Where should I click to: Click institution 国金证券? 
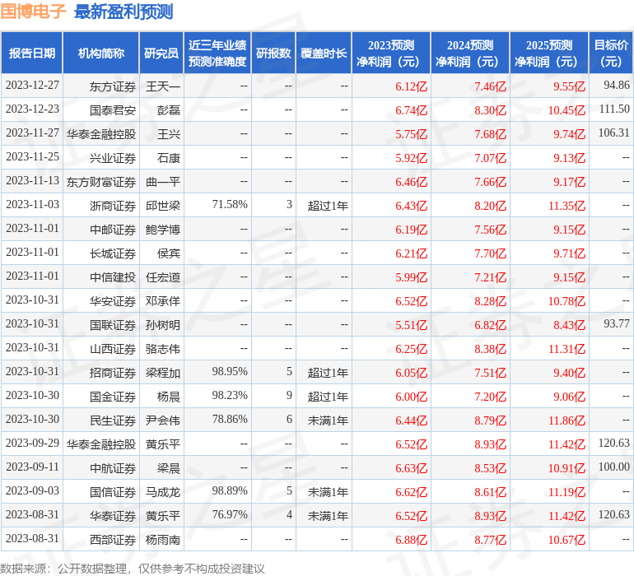(113, 397)
